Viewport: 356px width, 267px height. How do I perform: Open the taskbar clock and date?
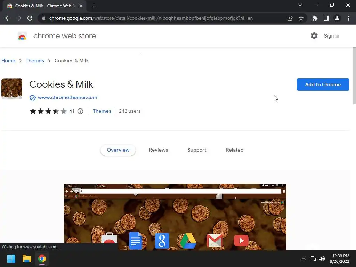tap(339, 259)
